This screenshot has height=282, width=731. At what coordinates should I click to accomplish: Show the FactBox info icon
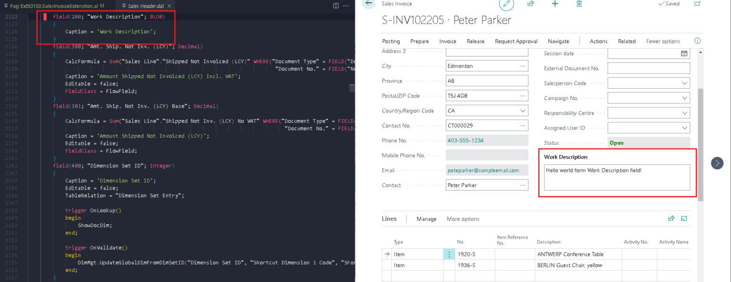698,41
